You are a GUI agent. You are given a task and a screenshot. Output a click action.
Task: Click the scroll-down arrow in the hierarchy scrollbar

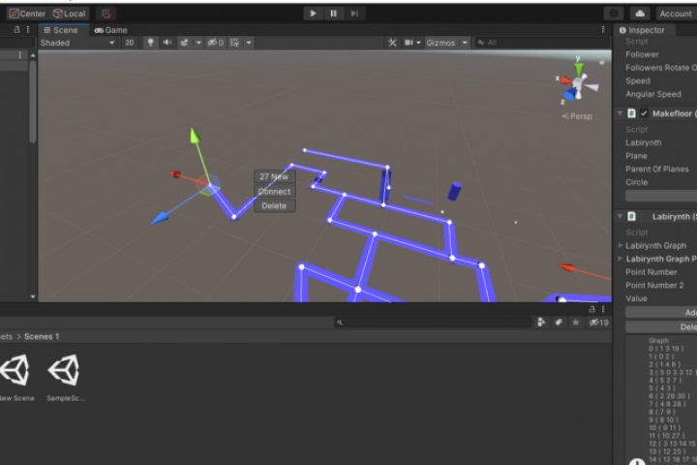pos(33,296)
